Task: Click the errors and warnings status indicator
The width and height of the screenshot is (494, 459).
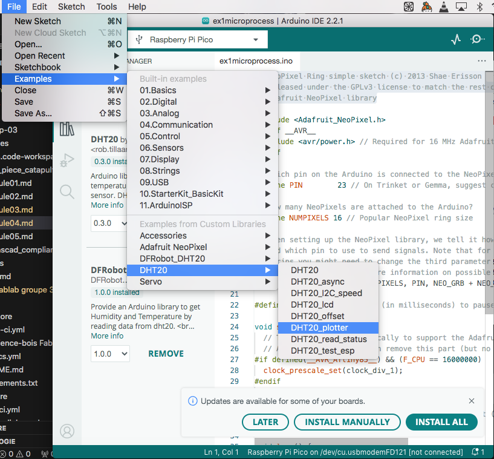Action: [16, 454]
